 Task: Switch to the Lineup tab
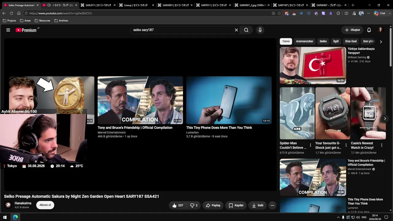[137, 5]
